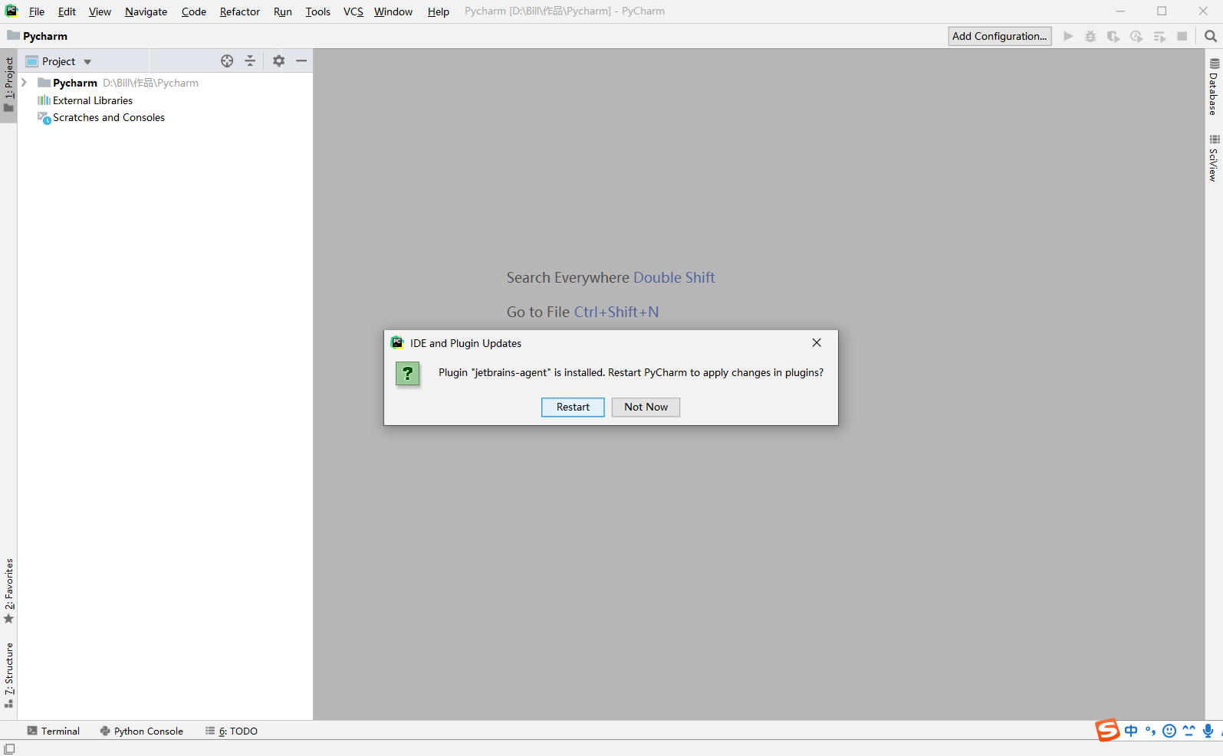Open the VCS menu
This screenshot has height=756, width=1223.
pos(353,11)
